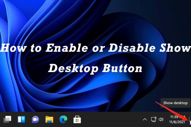Image resolution: width=191 pixels, height=127 pixels.
Task: Open the clock showing 11/8/2021
Action: tap(177, 119)
